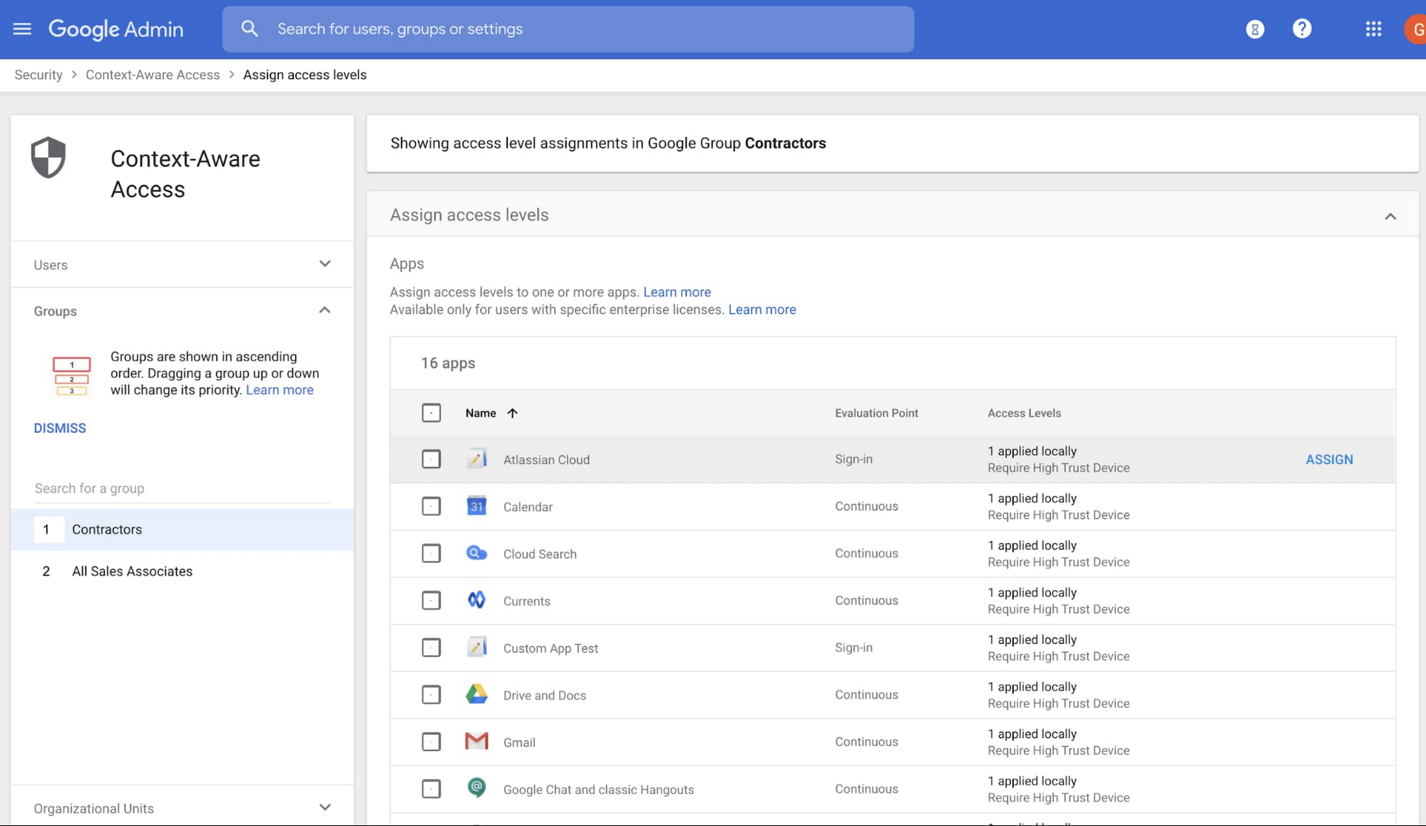Click the Cloud Search app icon
This screenshot has height=826, width=1426.
pyautogui.click(x=477, y=554)
